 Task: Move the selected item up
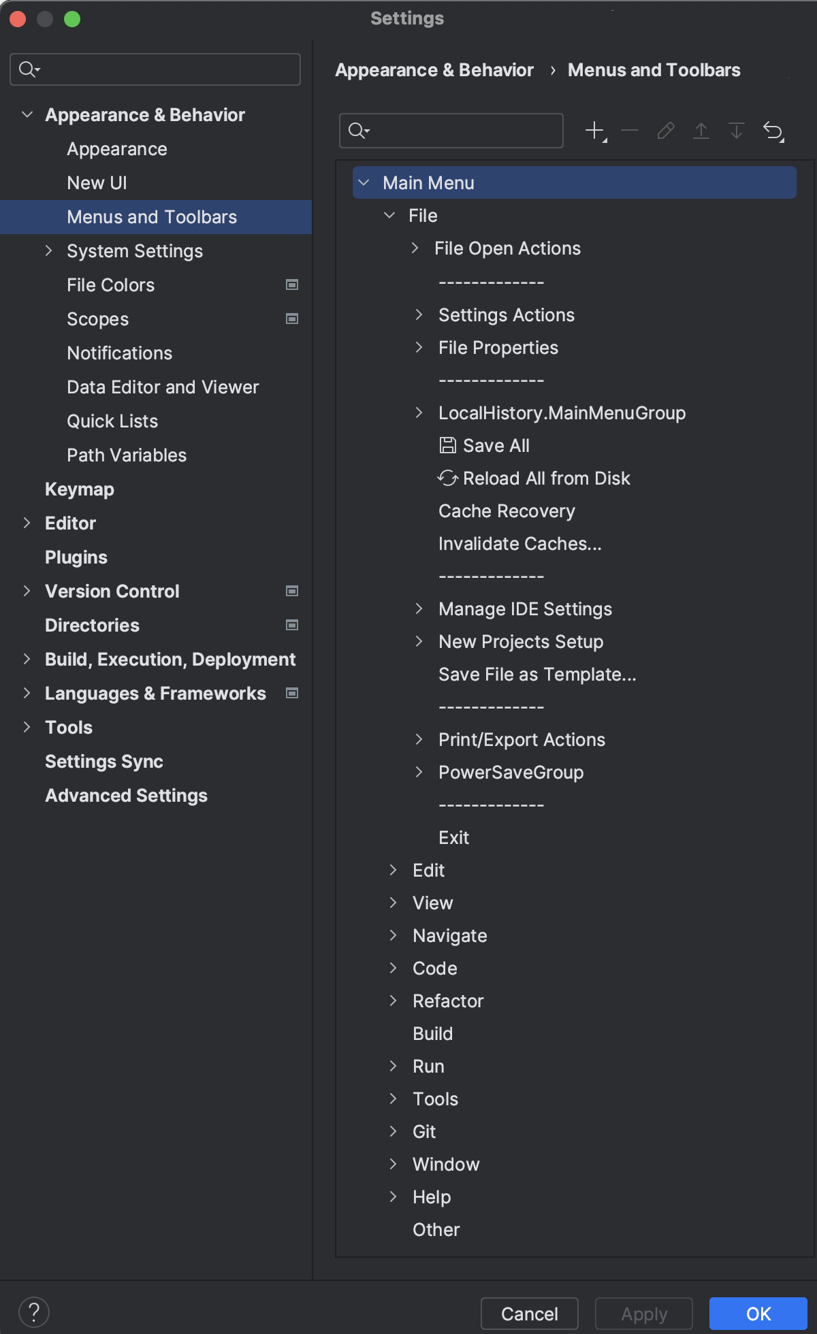[701, 130]
